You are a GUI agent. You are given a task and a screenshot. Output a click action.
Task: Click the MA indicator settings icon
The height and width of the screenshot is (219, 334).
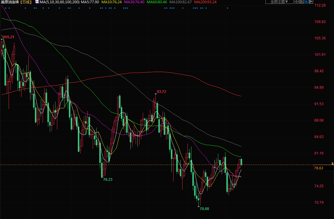pyautogui.click(x=37, y=2)
